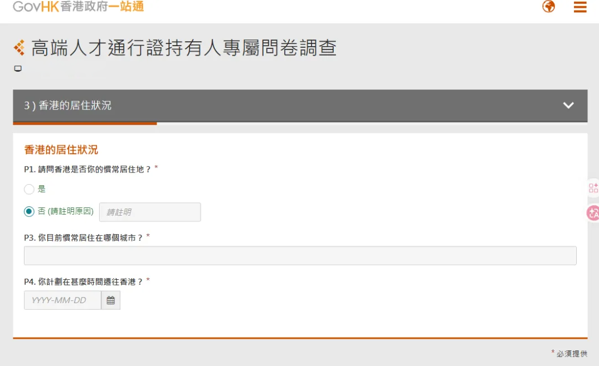Select the 是 radio button
The height and width of the screenshot is (366, 599).
pos(29,190)
